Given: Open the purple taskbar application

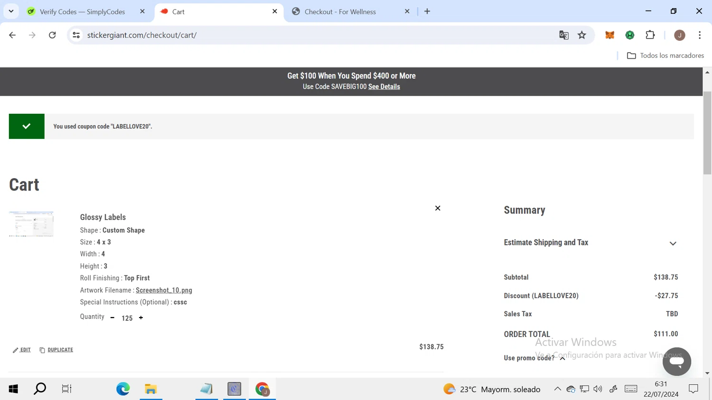Looking at the screenshot, I should [x=234, y=389].
